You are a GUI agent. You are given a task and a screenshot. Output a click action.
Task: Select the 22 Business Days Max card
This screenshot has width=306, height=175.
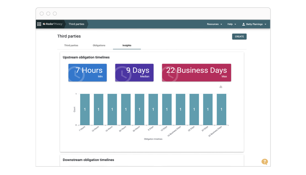196,73
